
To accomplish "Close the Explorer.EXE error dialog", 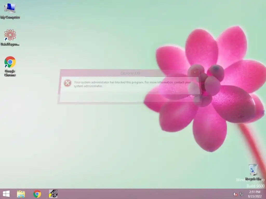I will 195,73.
